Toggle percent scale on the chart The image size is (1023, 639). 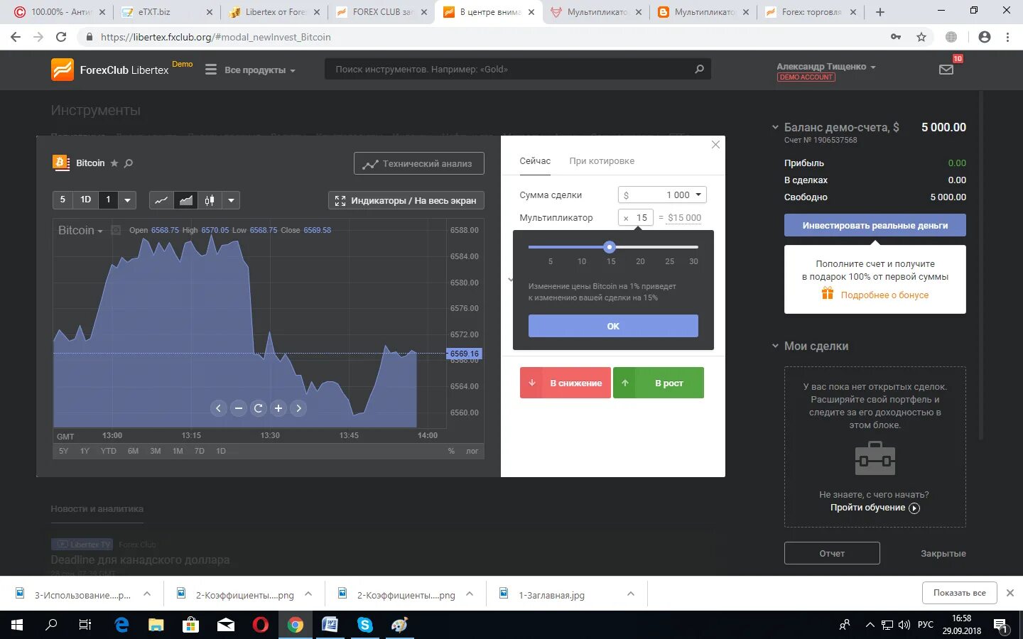(451, 451)
